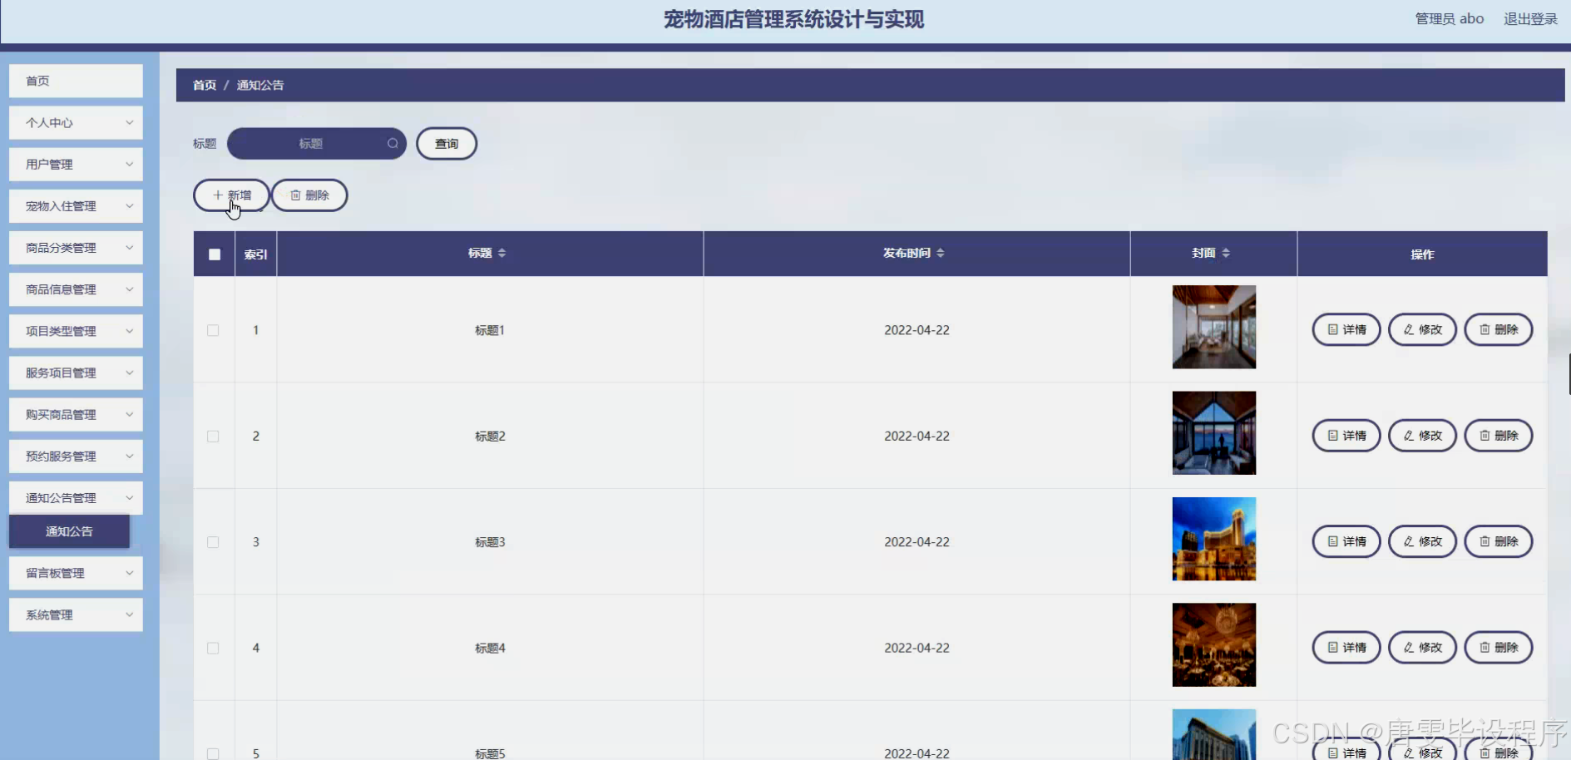Click the 2022-04-22 date in row 标题4

pos(916,648)
